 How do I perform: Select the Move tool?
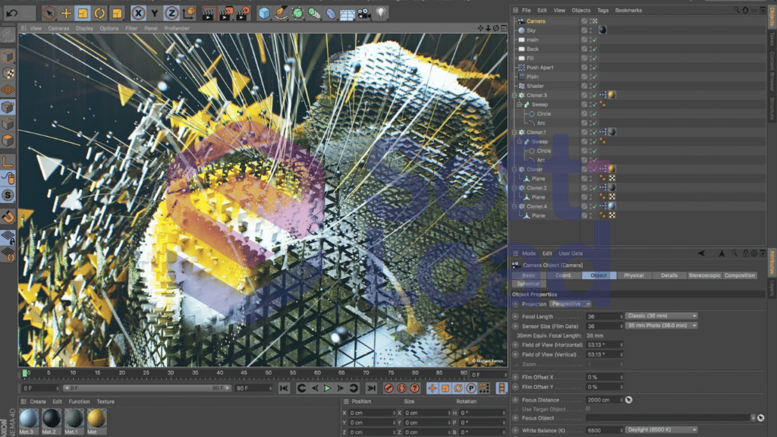tap(66, 14)
